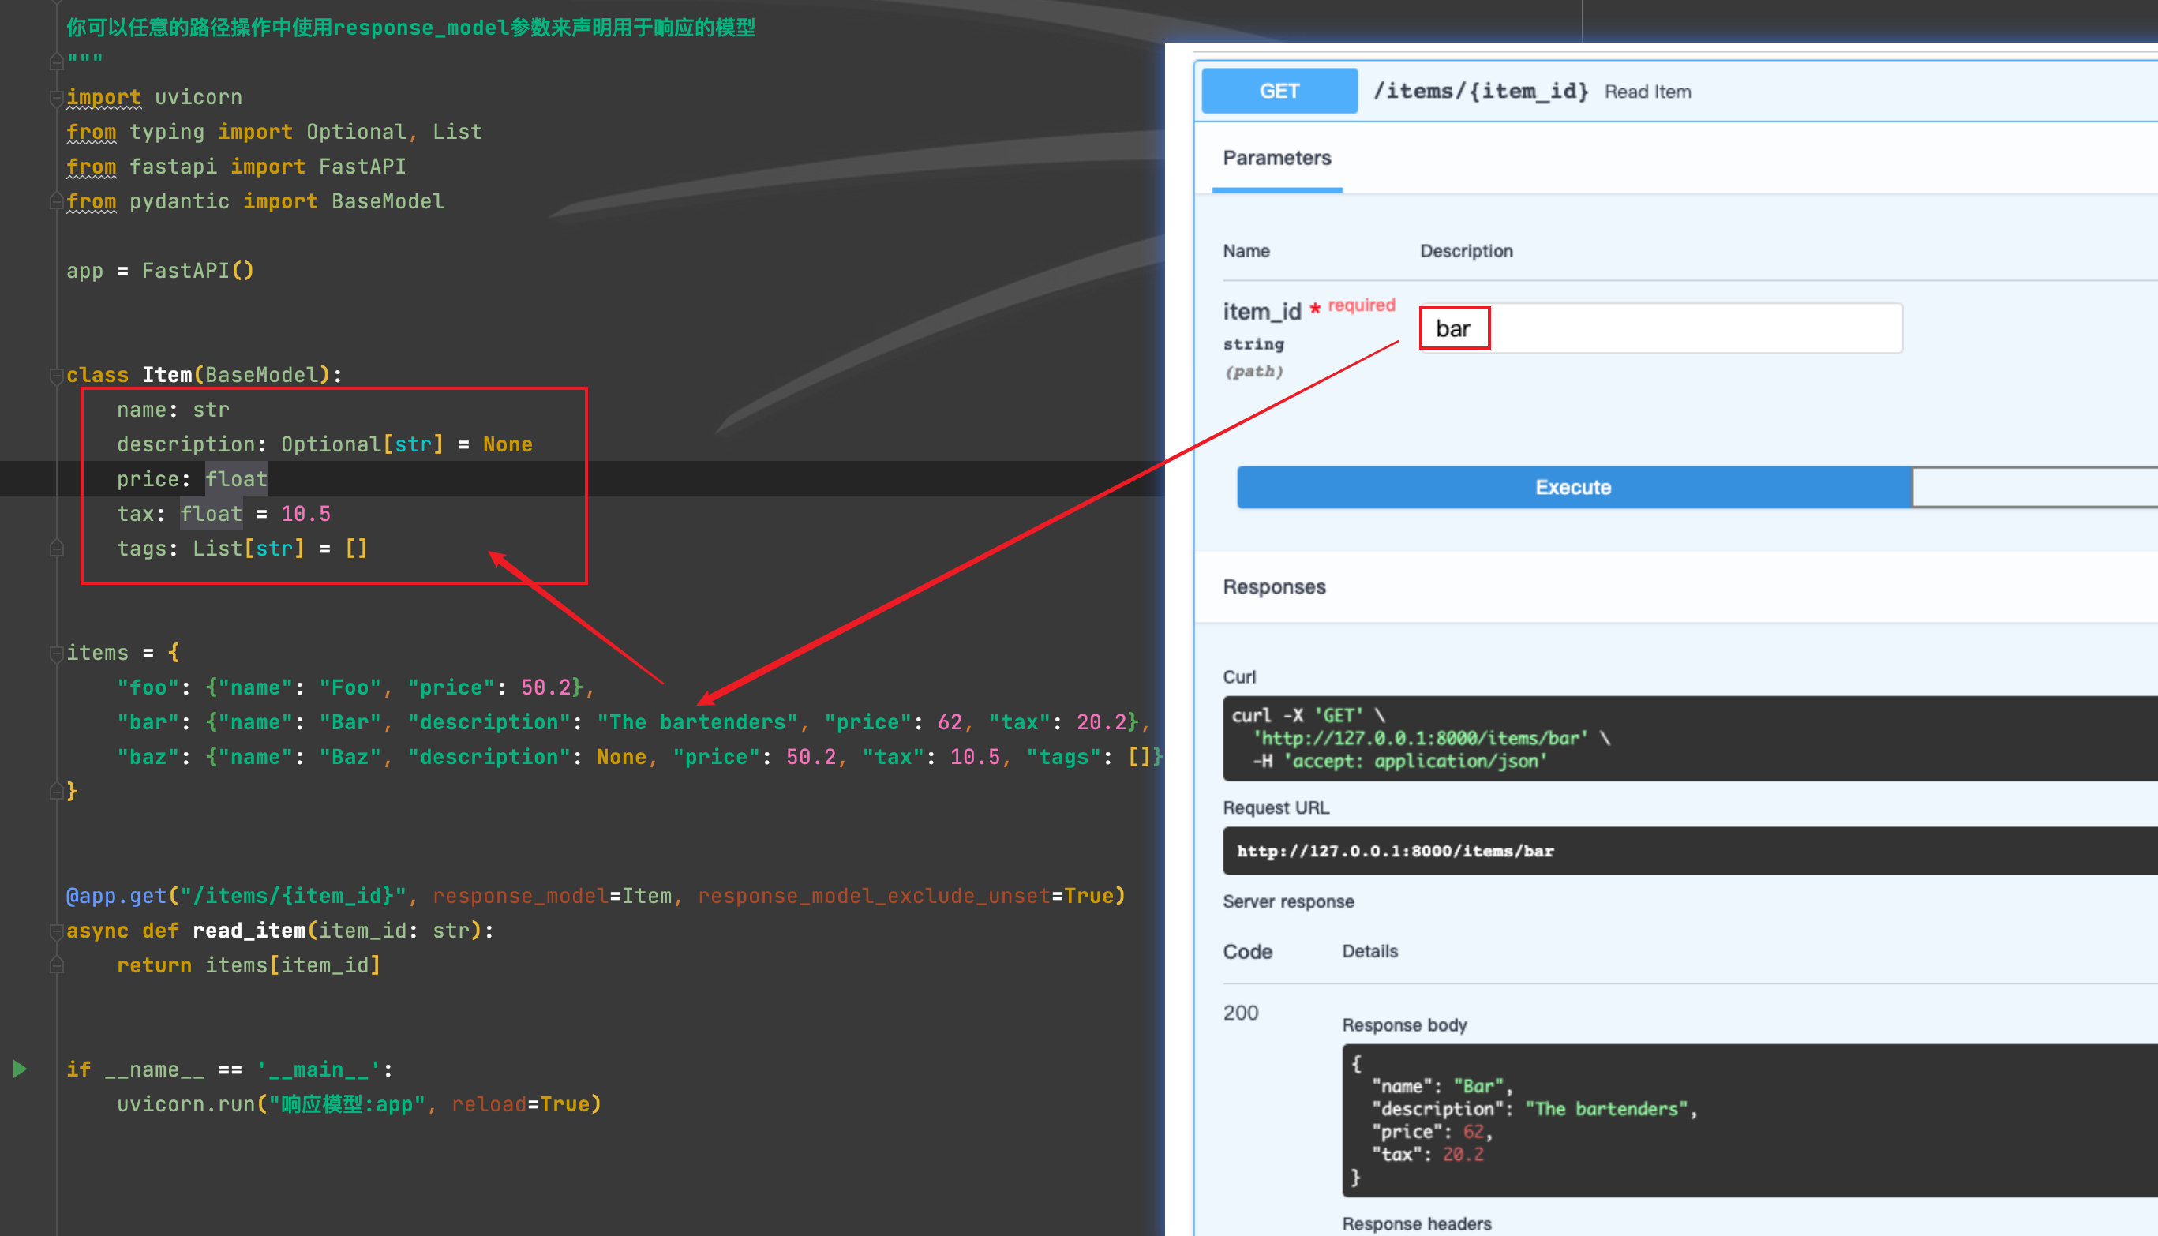Click the 'tags: List[str] = []' line
This screenshot has width=2158, height=1236.
point(243,549)
